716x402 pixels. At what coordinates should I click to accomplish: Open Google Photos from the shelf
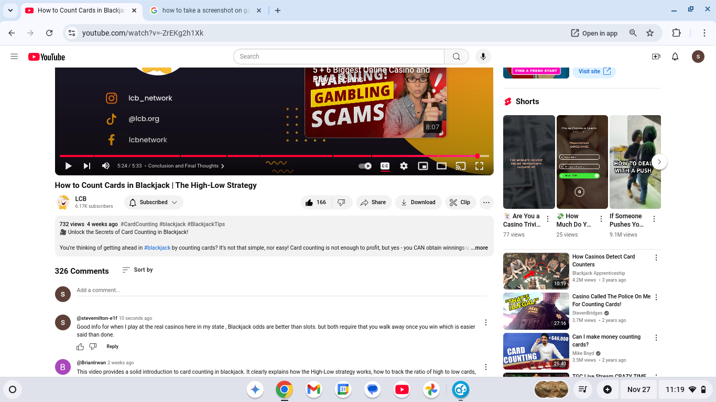click(x=431, y=389)
